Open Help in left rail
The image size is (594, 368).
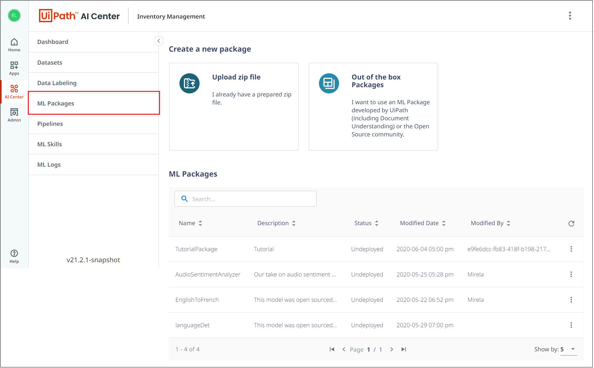[14, 256]
